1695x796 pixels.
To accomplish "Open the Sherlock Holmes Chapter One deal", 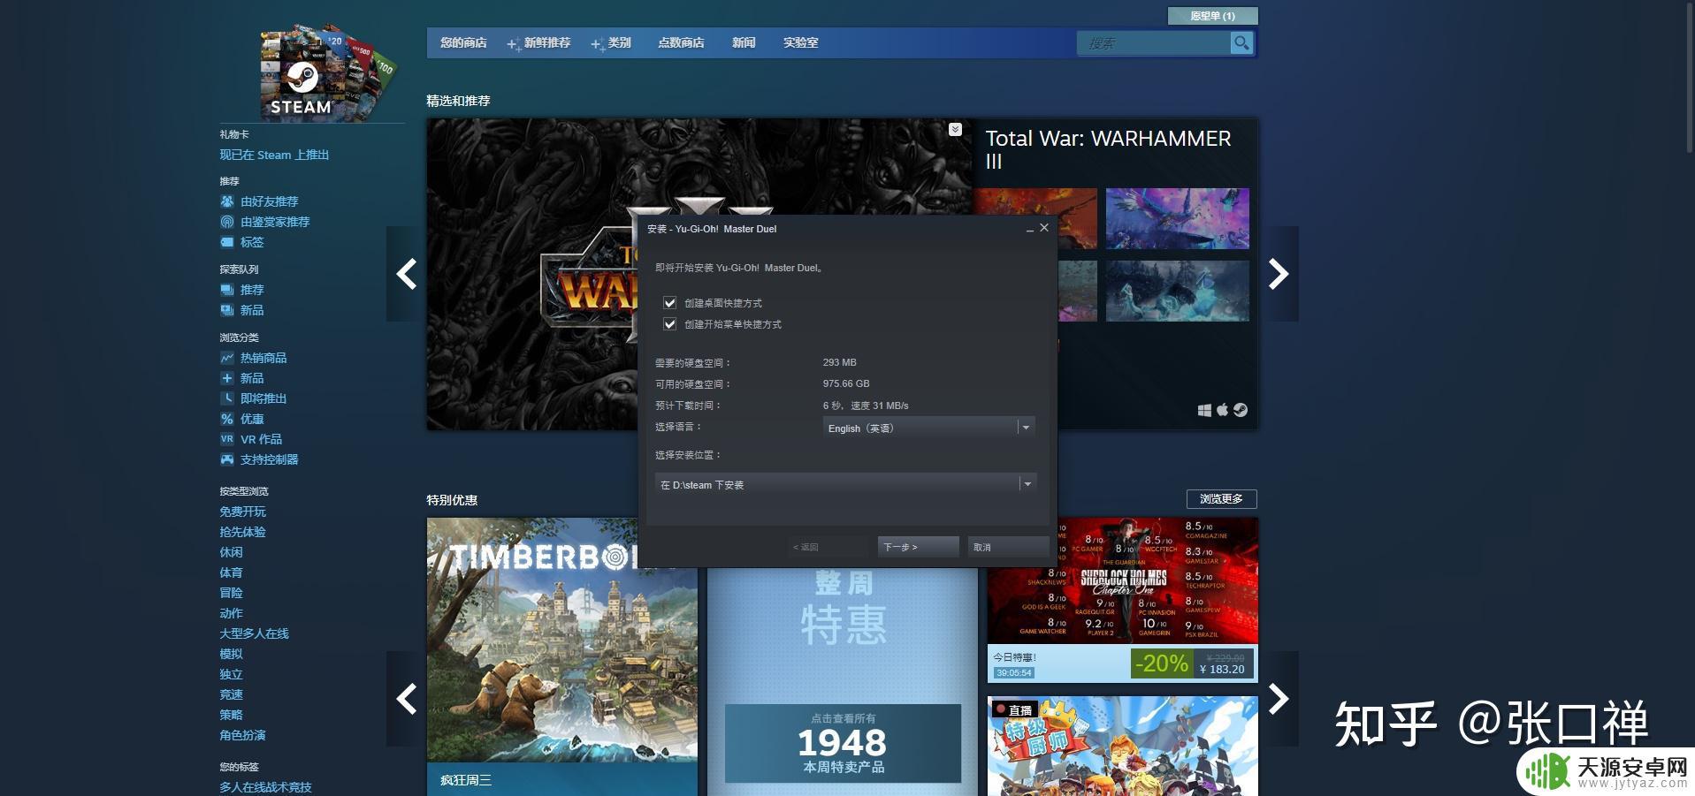I will [1122, 600].
